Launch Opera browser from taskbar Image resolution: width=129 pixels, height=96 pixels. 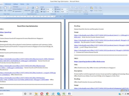(x=42, y=94)
